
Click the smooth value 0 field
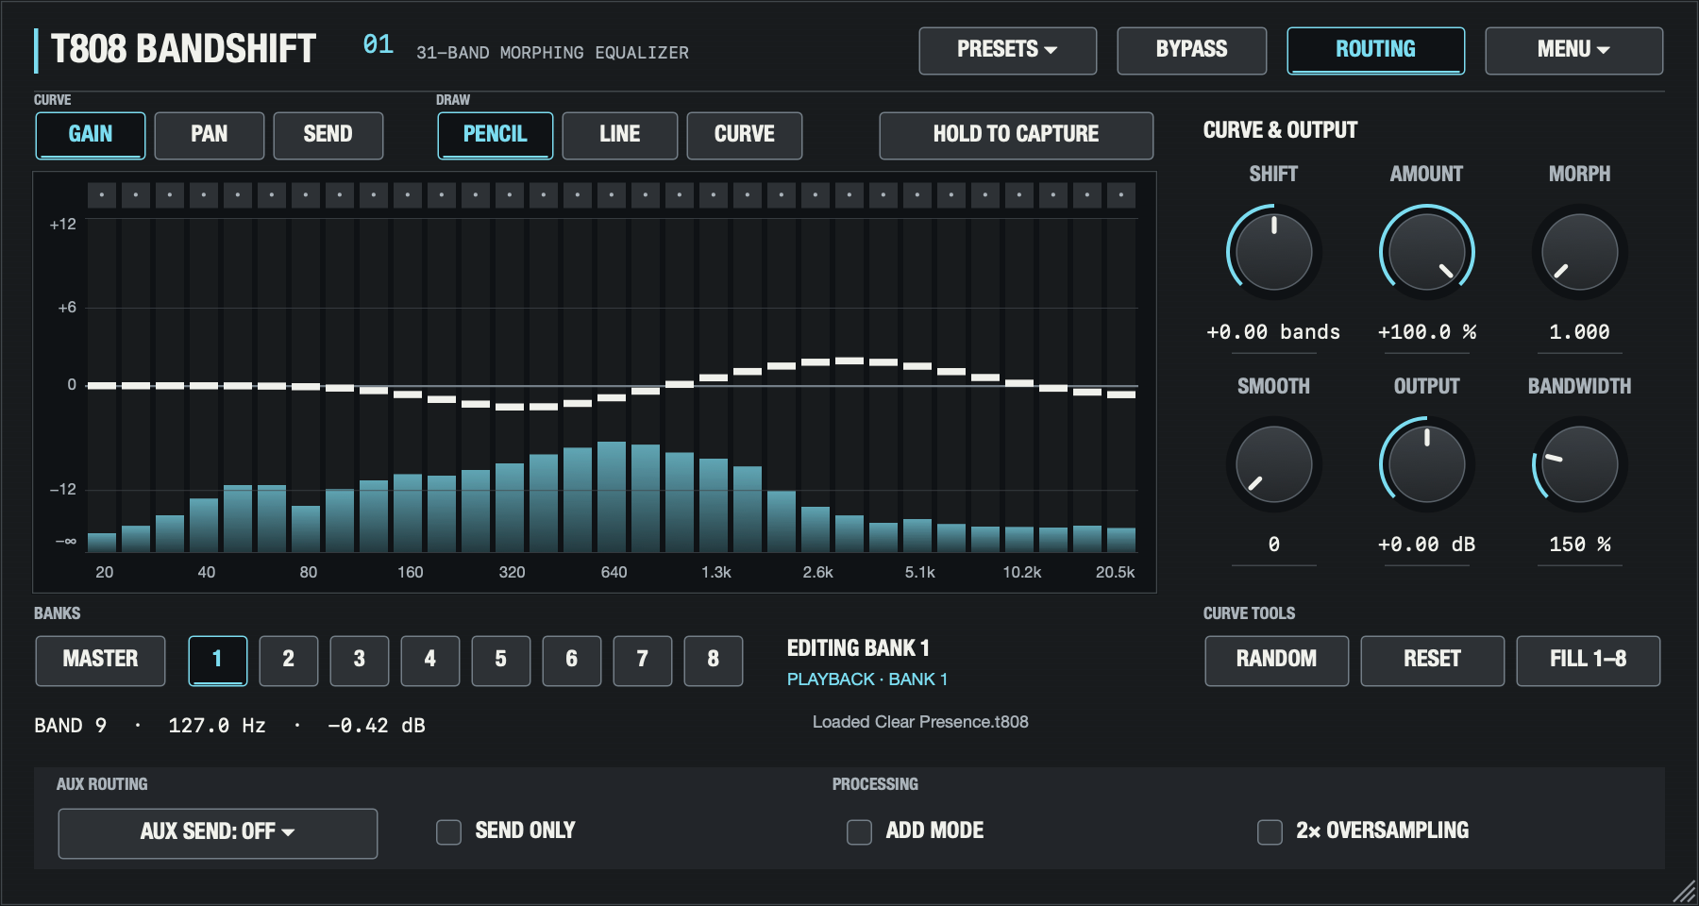pyautogui.click(x=1273, y=545)
